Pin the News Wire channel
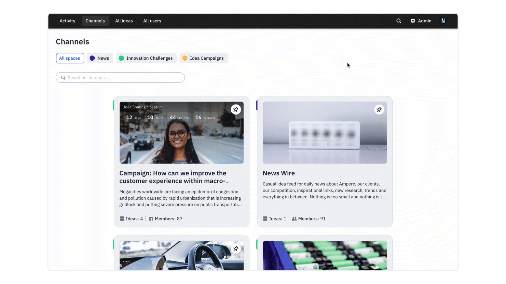Screen dimensions: 506x284 [379, 110]
